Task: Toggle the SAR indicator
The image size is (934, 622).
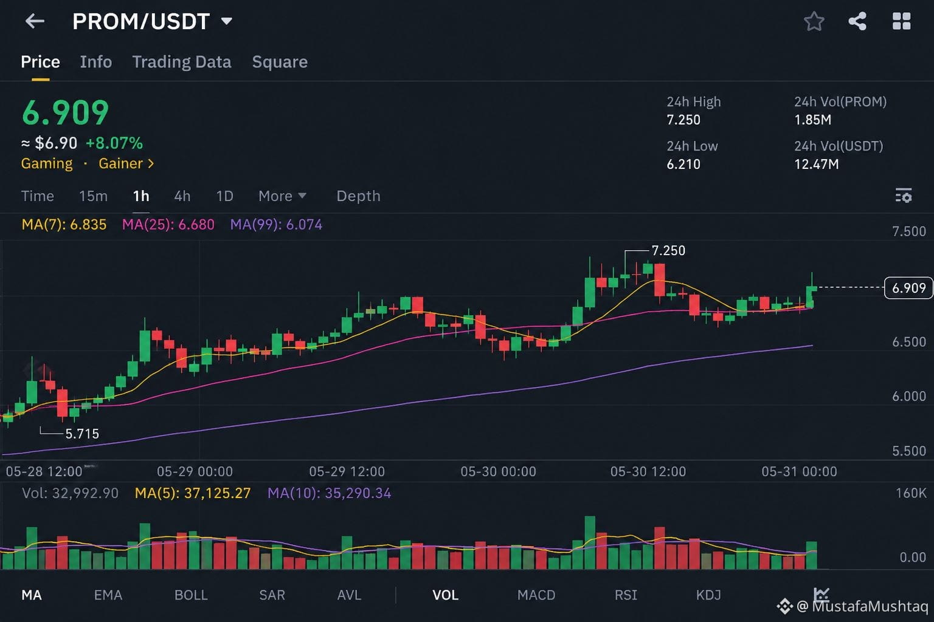Action: [272, 595]
